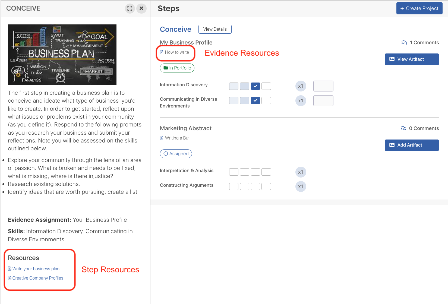Open the 1 Comments speech bubble icon

tap(404, 43)
